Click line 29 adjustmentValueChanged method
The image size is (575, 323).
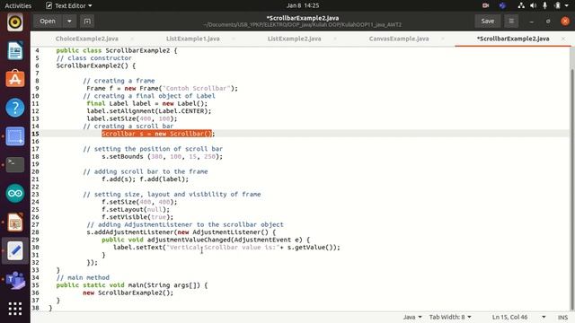[x=206, y=240]
